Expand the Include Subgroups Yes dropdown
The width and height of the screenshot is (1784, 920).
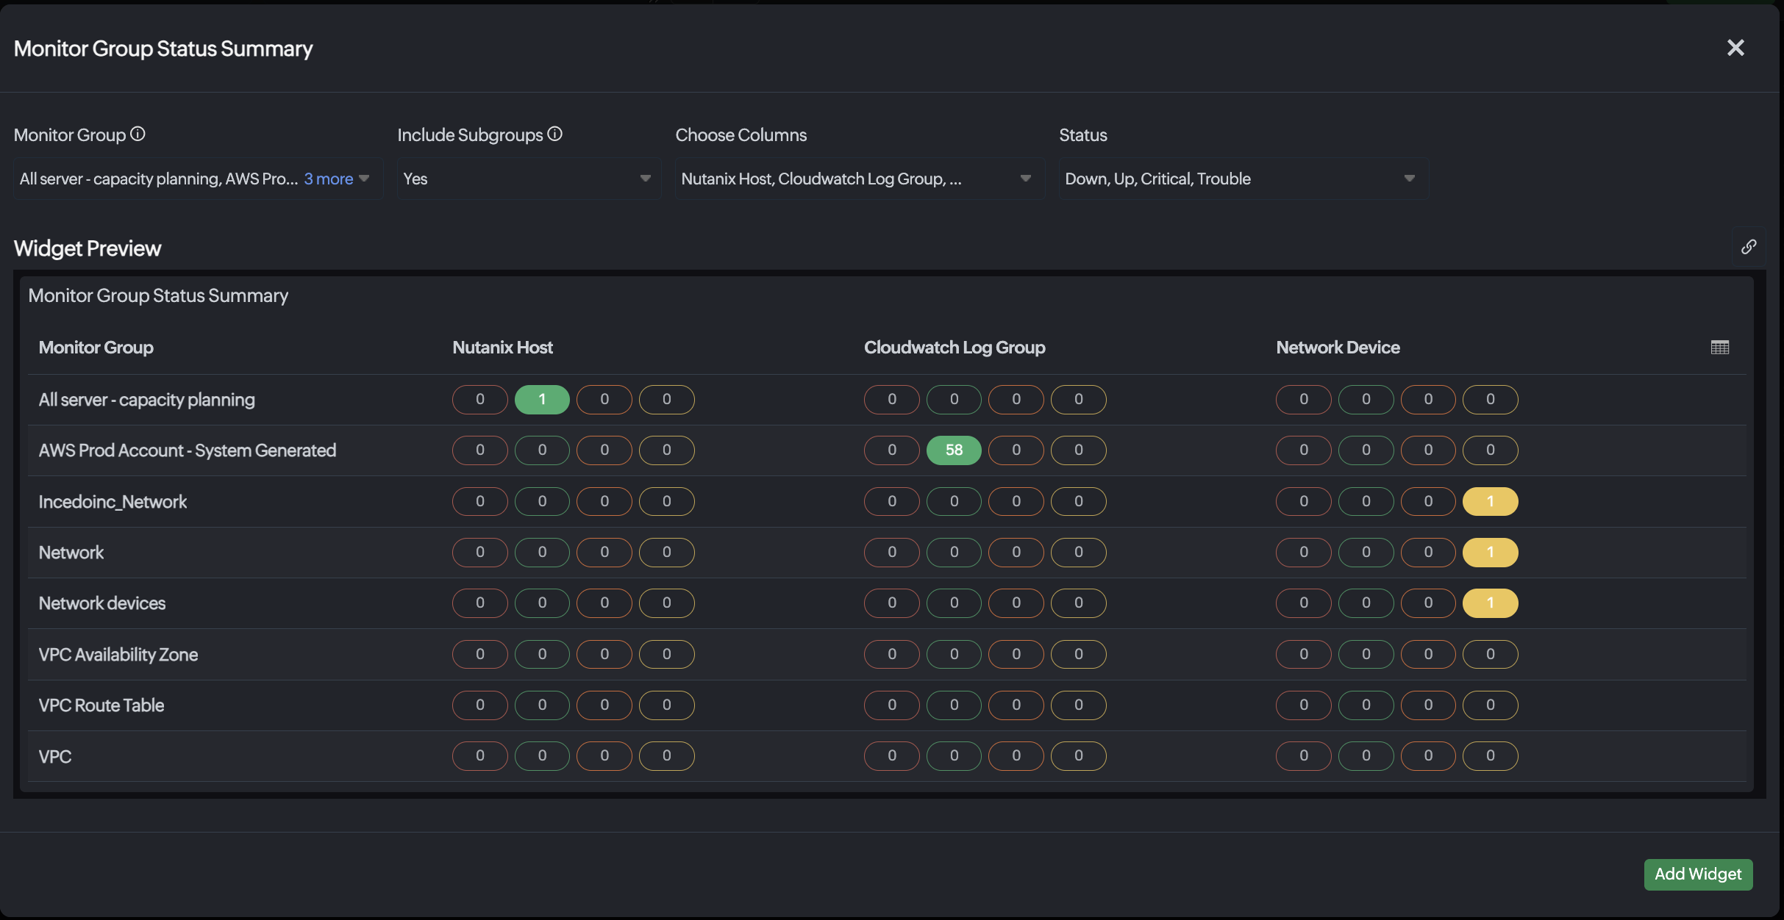pos(529,179)
